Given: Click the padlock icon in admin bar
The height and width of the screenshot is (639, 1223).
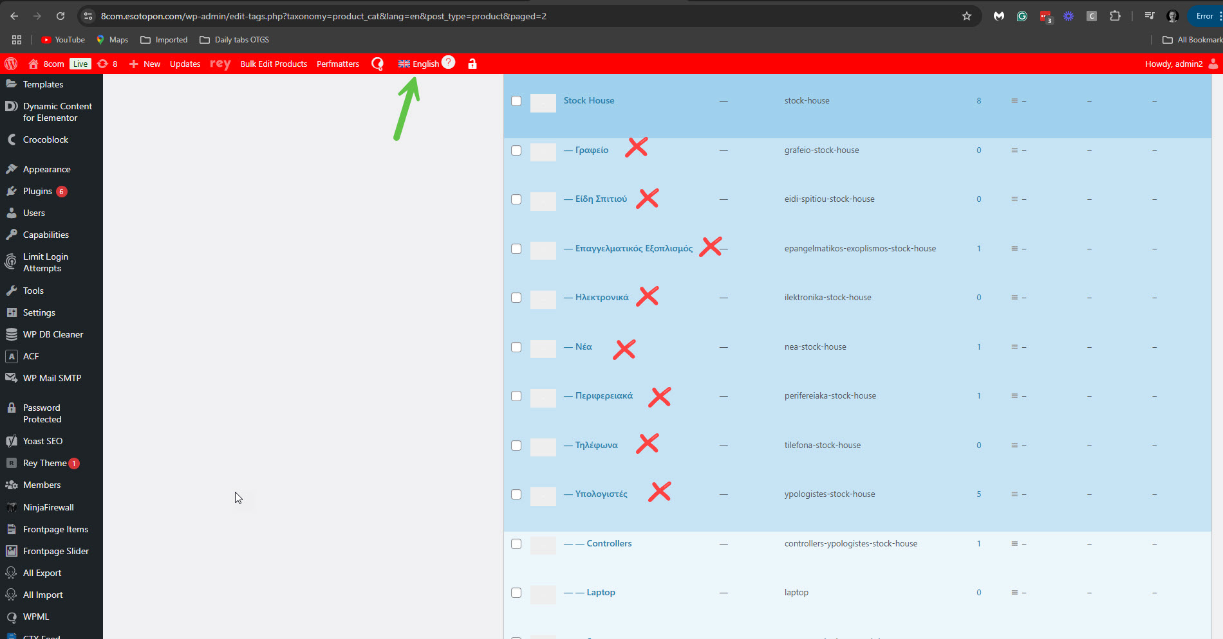Looking at the screenshot, I should point(472,64).
